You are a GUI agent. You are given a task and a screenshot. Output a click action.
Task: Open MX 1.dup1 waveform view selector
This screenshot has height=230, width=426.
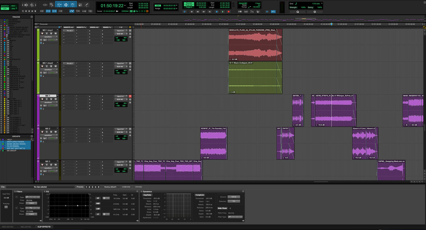click(49, 37)
